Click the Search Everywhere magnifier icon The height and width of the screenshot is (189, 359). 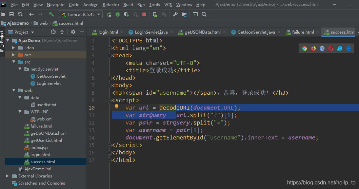pos(204,15)
